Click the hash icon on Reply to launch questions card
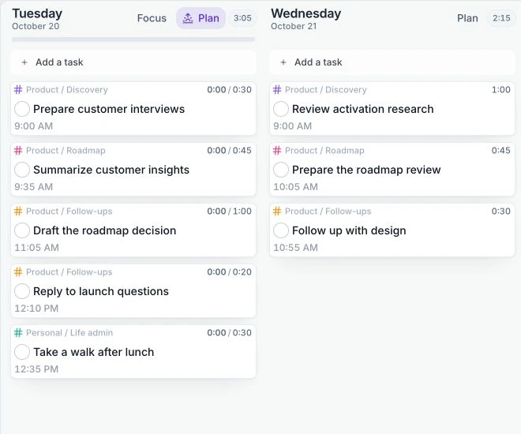 point(18,272)
